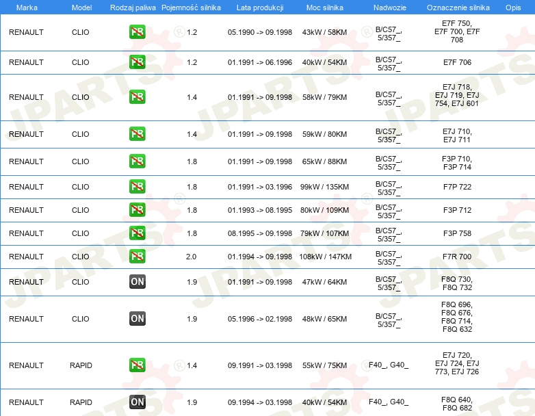
Task: Click F40_, G40_ body in 09.1994 row
Action: [x=389, y=402]
